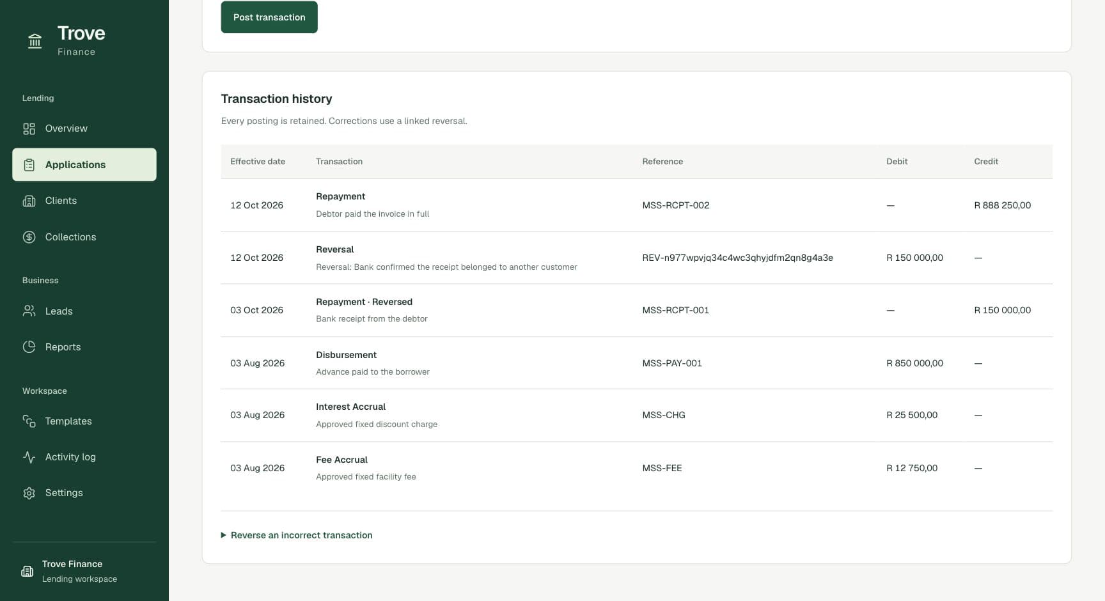Click the R 12 750,00 debit amount
The height and width of the screenshot is (601, 1105).
click(912, 468)
